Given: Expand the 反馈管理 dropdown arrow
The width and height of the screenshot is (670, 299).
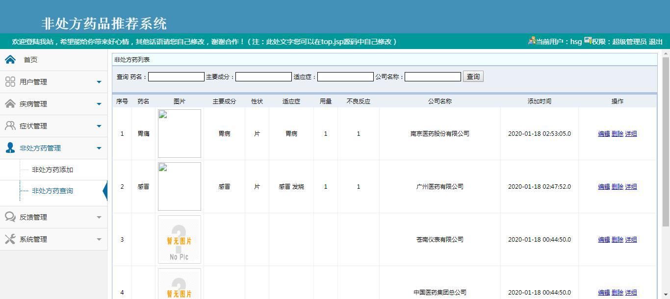Looking at the screenshot, I should (99, 217).
